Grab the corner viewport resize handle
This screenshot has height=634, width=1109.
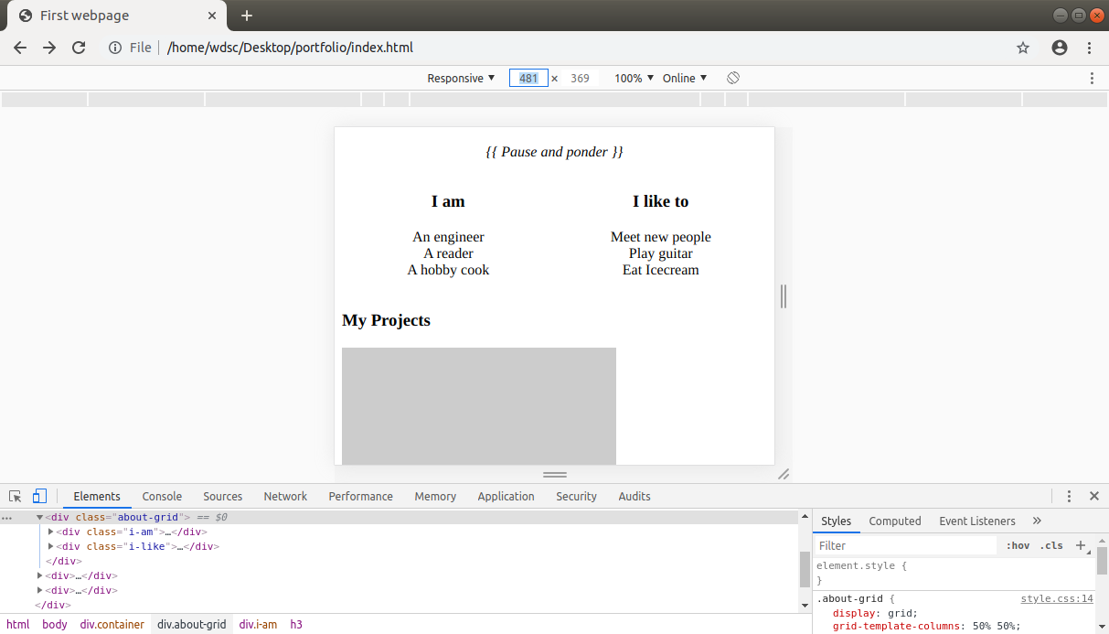point(784,474)
